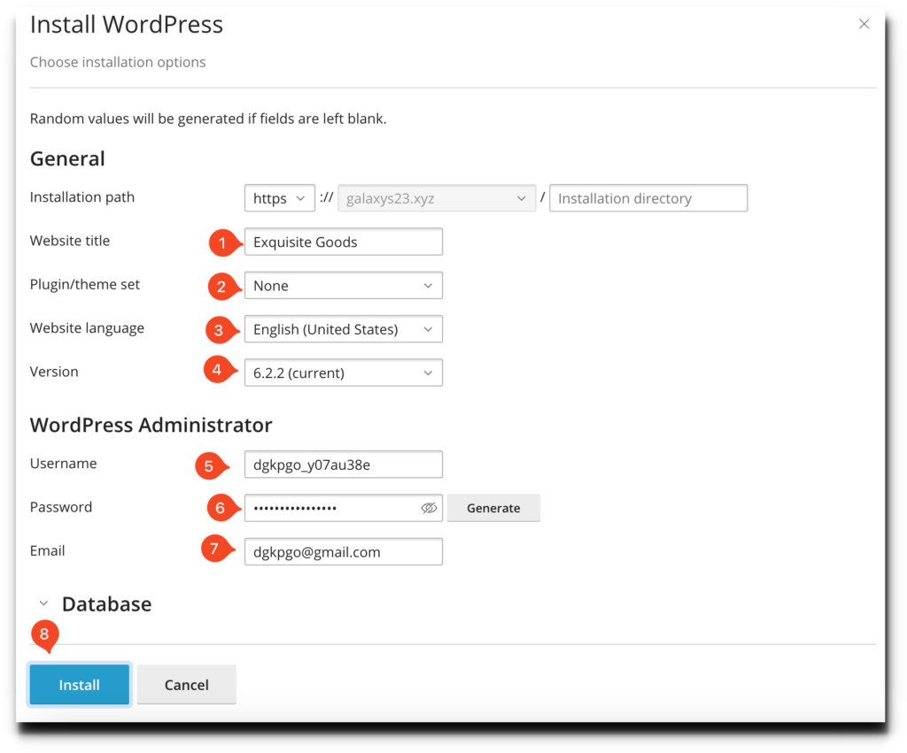Click the 'Installation path' label
The image size is (907, 753).
click(x=82, y=197)
